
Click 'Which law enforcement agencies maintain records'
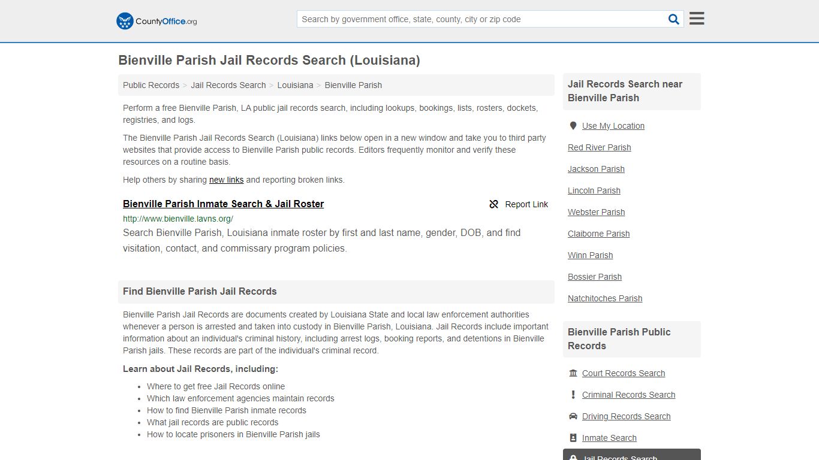point(240,398)
